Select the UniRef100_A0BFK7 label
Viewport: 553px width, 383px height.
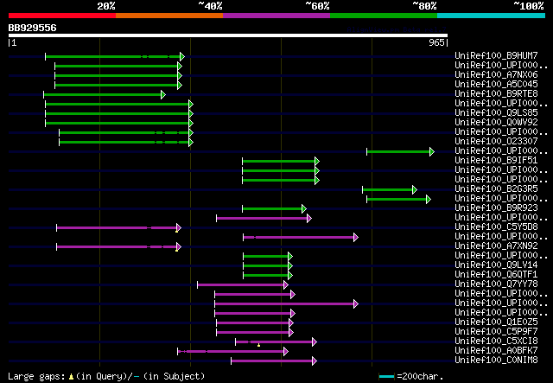(496, 351)
